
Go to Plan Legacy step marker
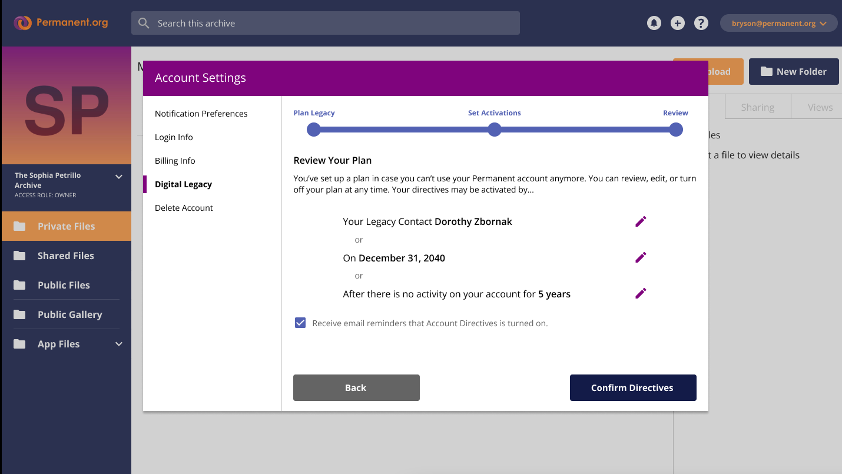[314, 130]
